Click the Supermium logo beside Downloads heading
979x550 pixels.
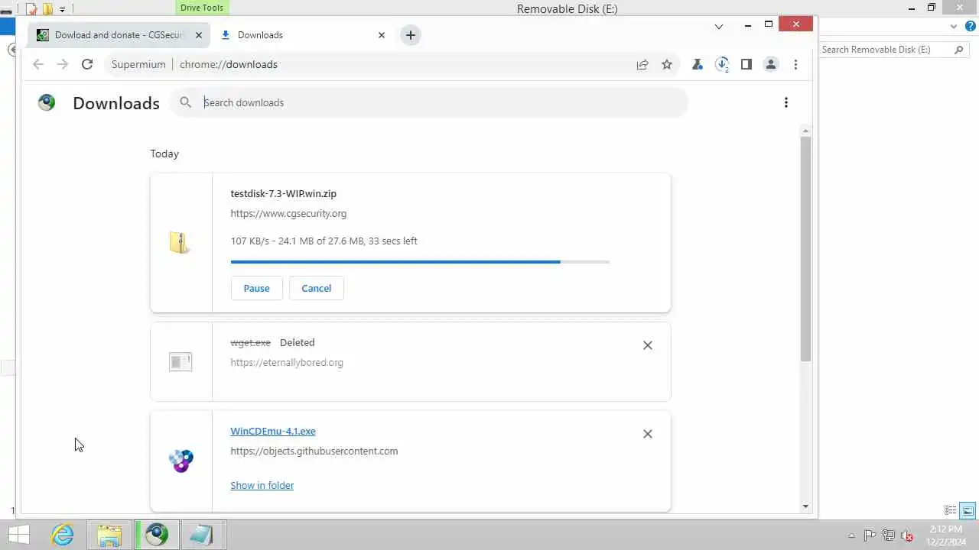(47, 102)
